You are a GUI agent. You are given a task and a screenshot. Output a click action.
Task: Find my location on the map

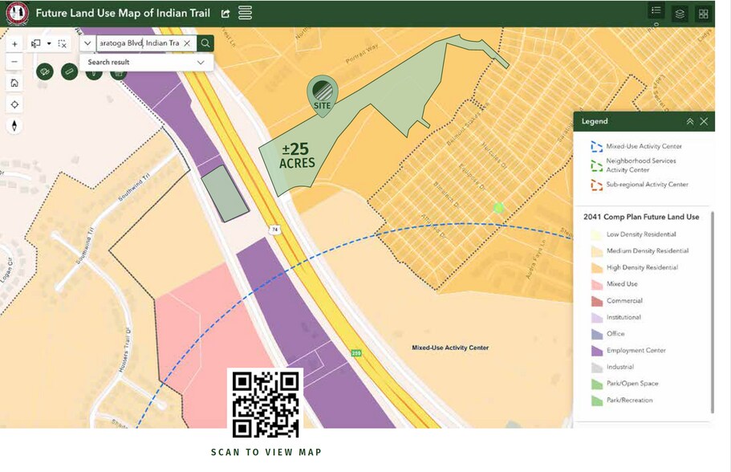point(14,104)
